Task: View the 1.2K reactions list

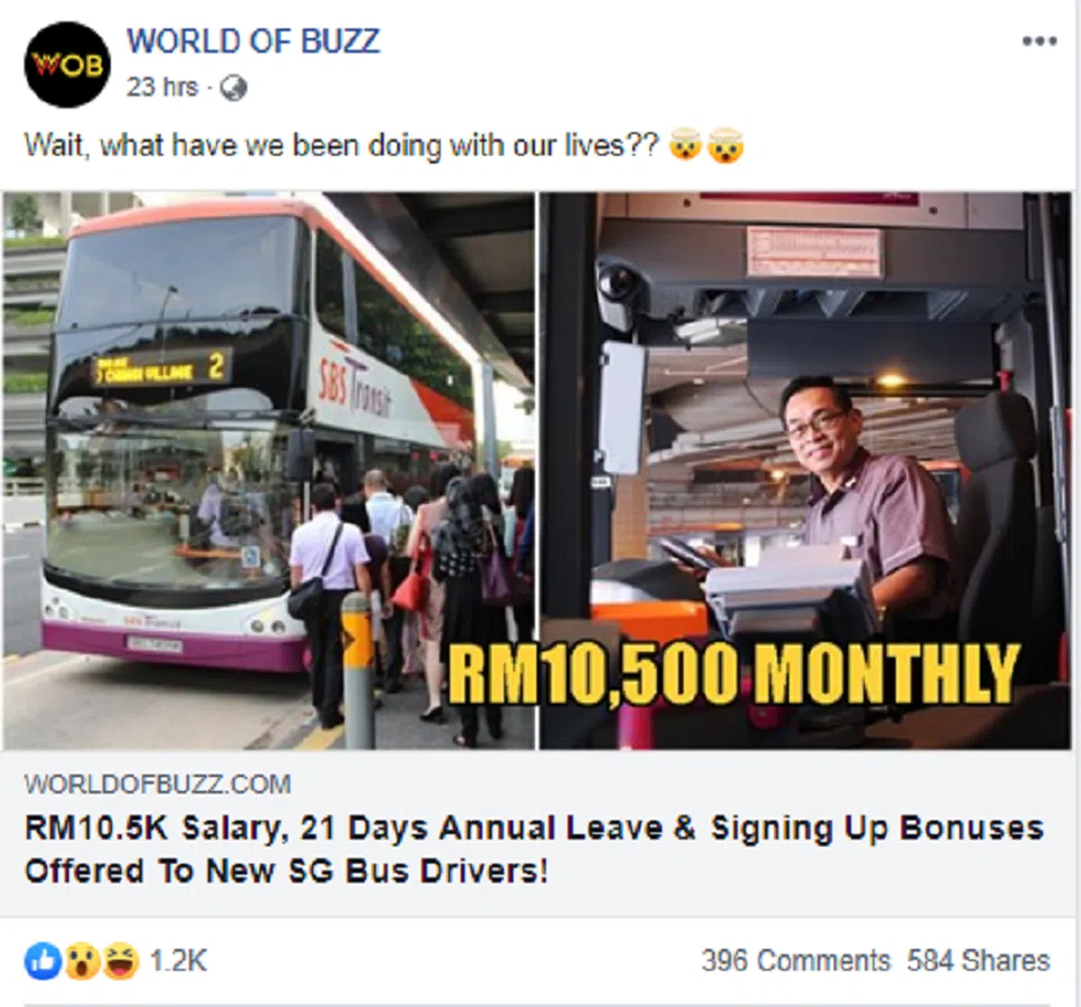Action: pyautogui.click(x=178, y=961)
